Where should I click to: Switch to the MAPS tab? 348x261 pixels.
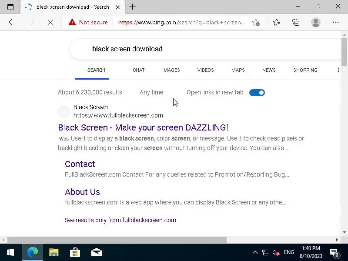tap(238, 70)
